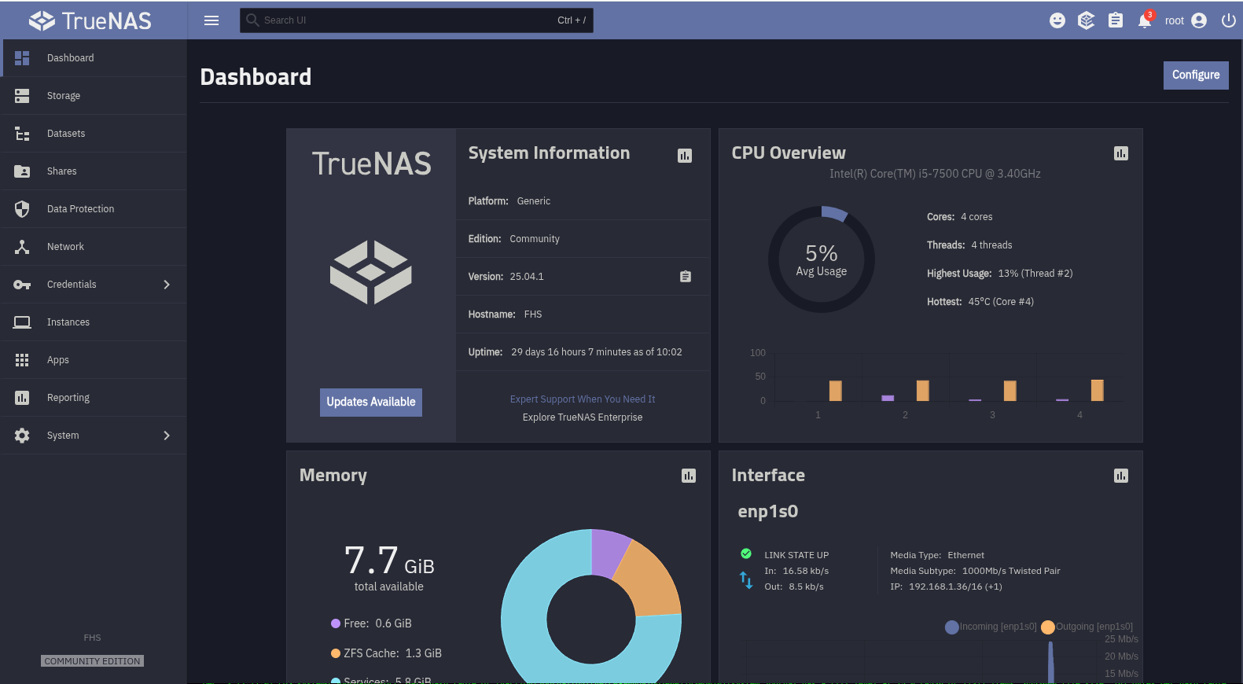The height and width of the screenshot is (684, 1243).
Task: Click the Apps grid icon
Action: click(22, 360)
